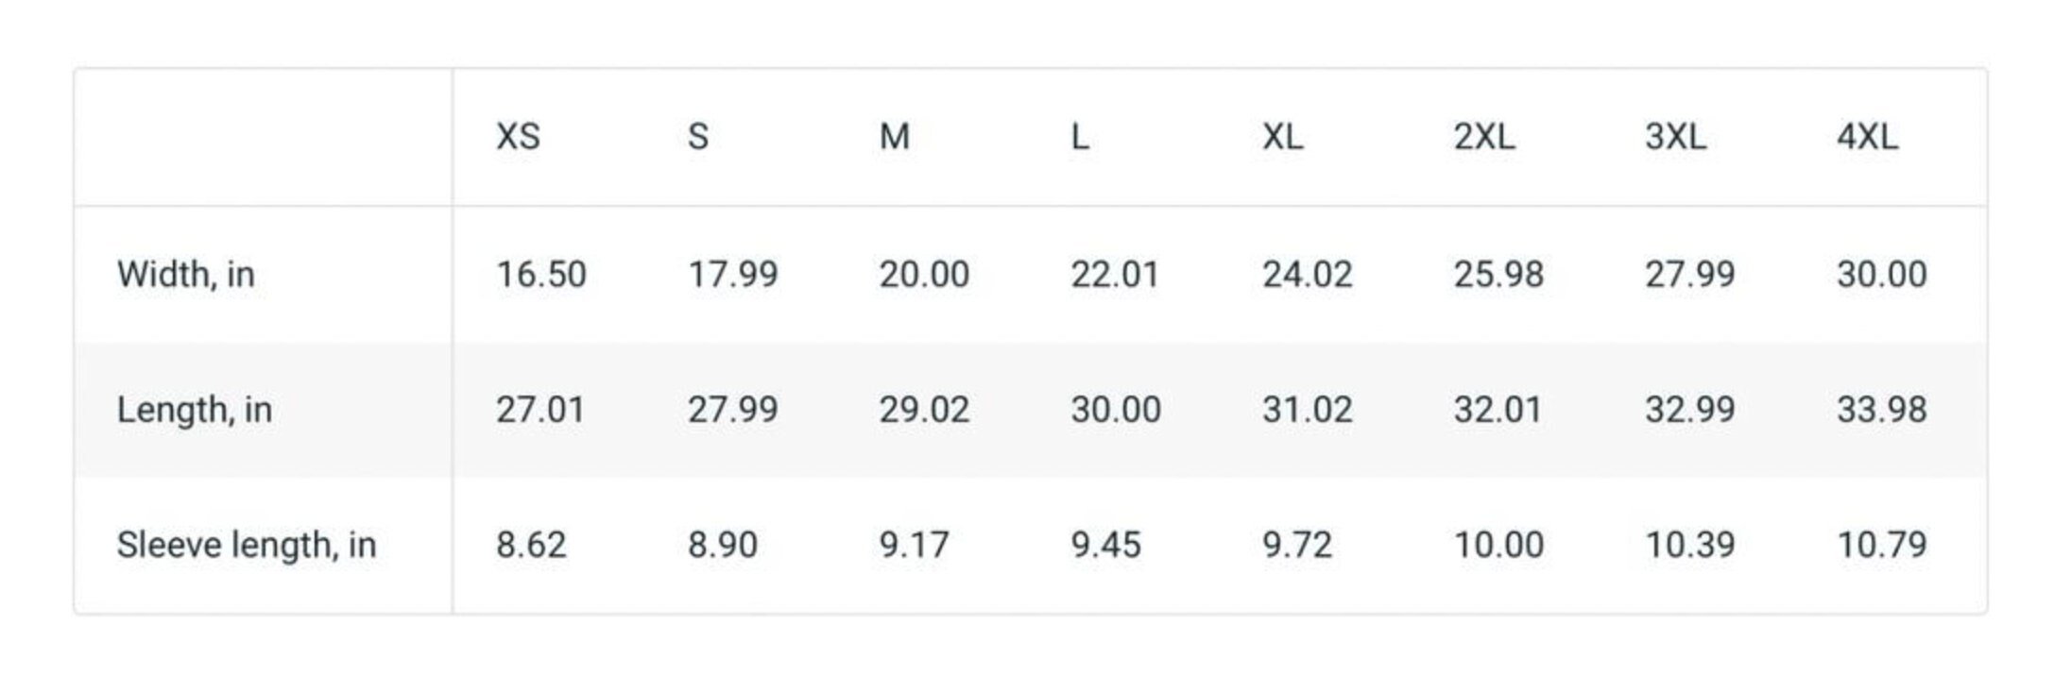Click the 24.02 width value
Screen dimensions: 2071x676
click(x=1307, y=275)
